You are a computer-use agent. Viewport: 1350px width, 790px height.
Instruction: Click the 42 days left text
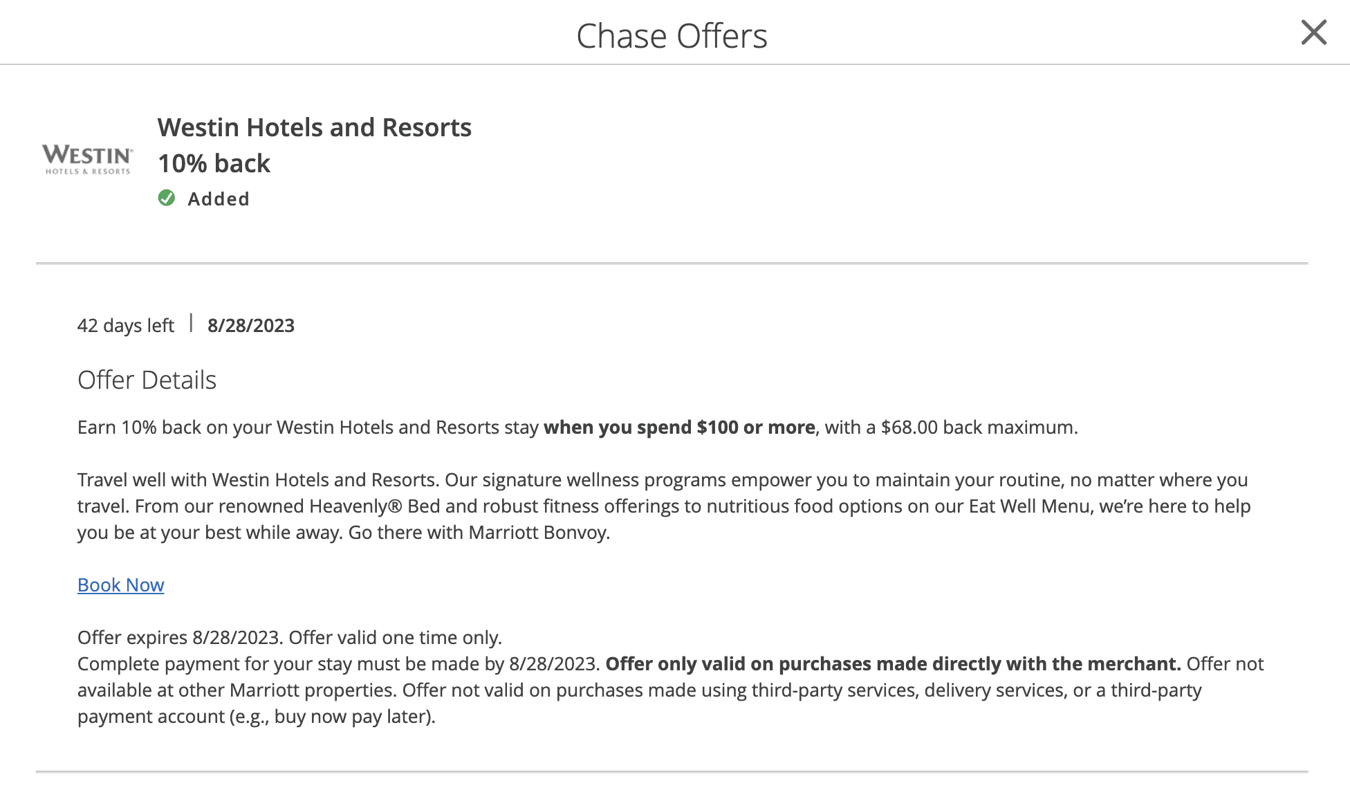tap(126, 325)
